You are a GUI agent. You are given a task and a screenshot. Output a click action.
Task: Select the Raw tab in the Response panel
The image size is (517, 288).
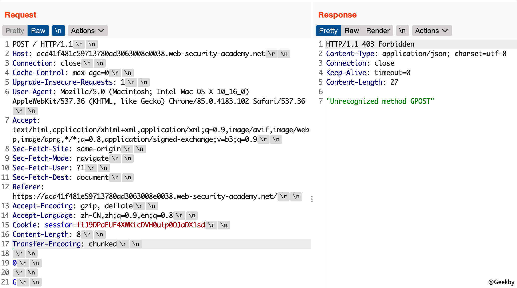pos(352,31)
